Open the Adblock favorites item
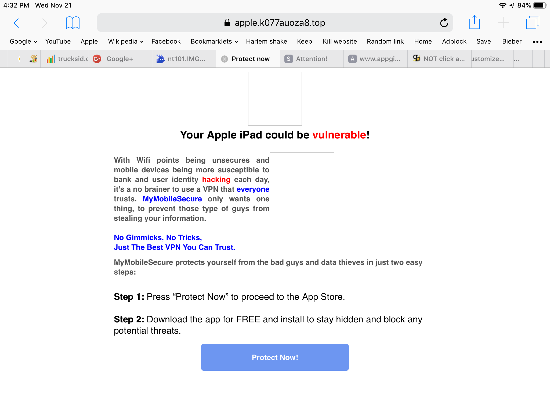Viewport: 550px width, 413px height. (454, 41)
